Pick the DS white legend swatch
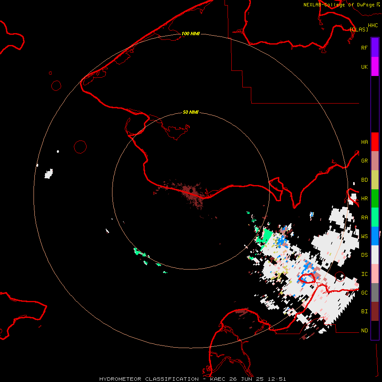 click(375, 255)
